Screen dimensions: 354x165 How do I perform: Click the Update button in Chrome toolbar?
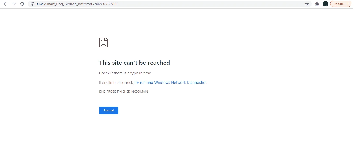(x=338, y=4)
